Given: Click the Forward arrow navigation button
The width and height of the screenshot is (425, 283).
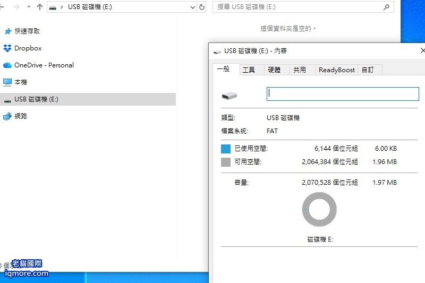Looking at the screenshot, I should tap(16, 7).
